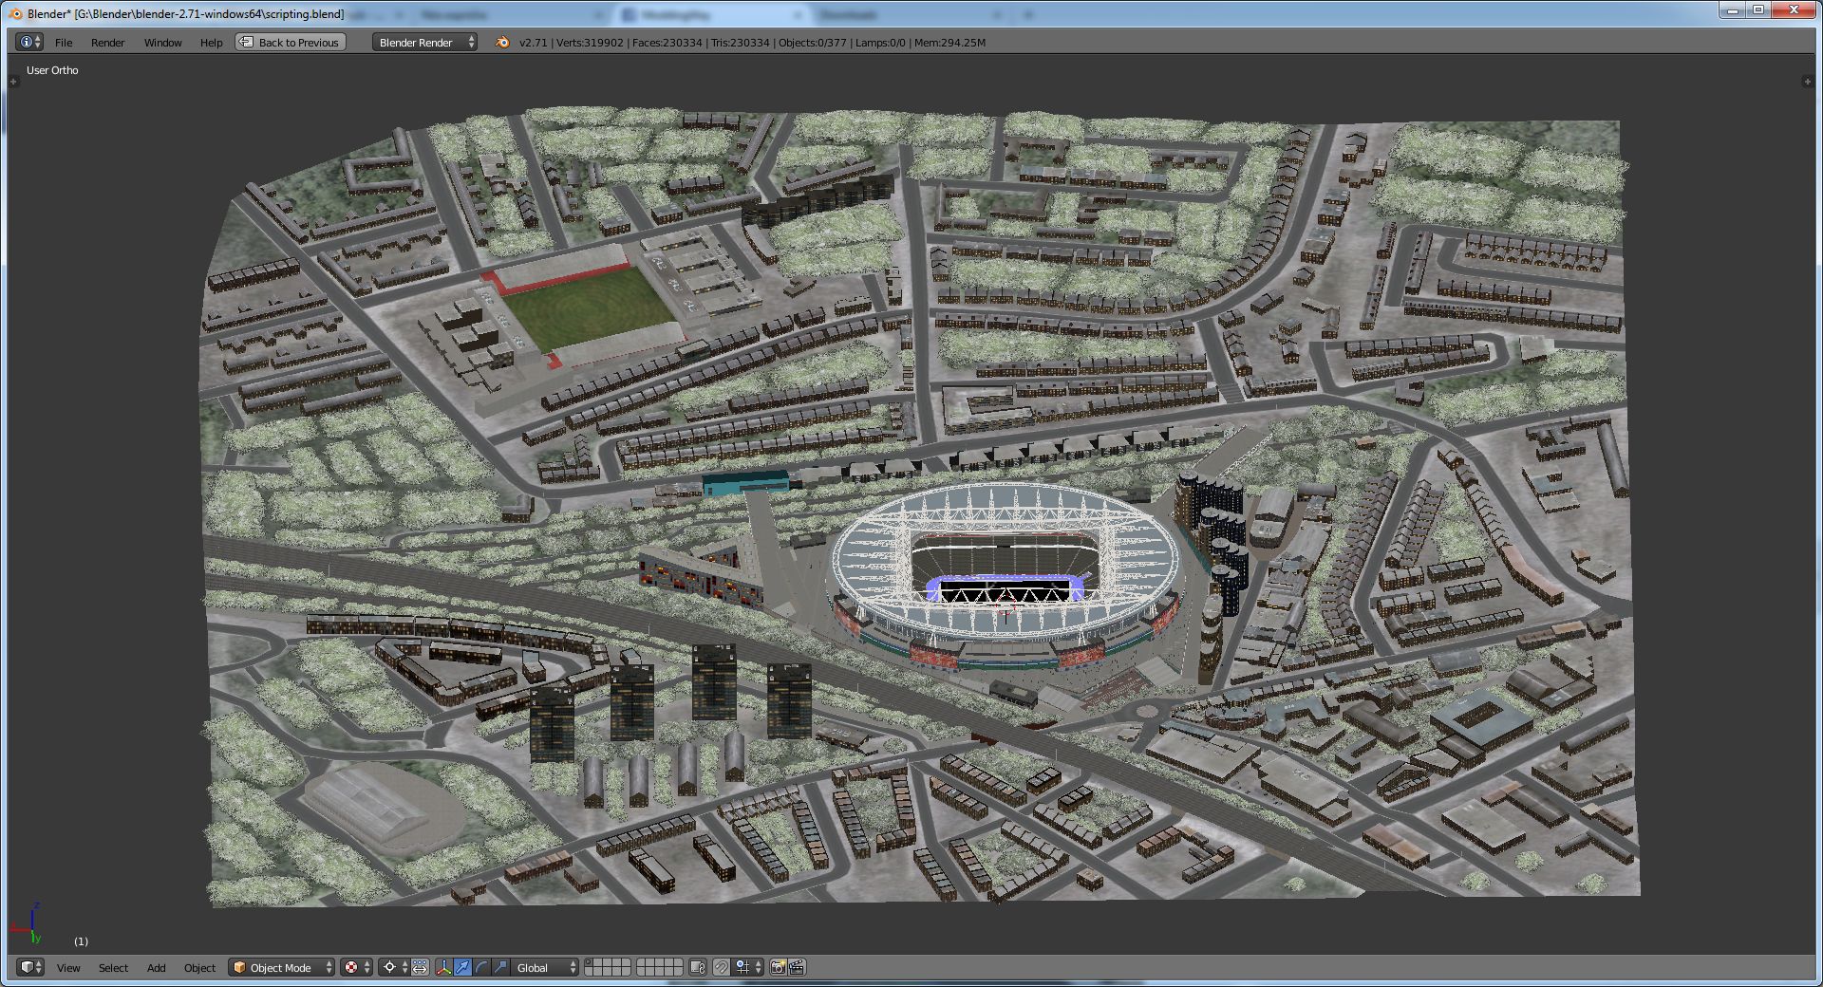Select the translate manipulator arrow
This screenshot has height=987, width=1823.
coord(462,967)
